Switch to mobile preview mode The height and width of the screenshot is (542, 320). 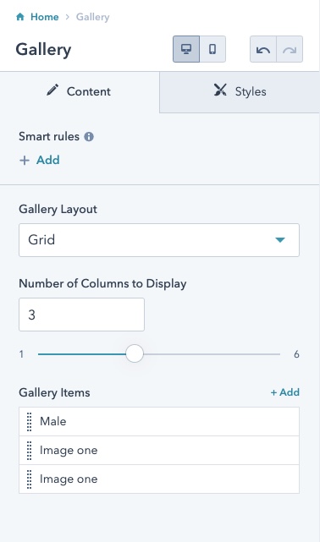pos(212,49)
